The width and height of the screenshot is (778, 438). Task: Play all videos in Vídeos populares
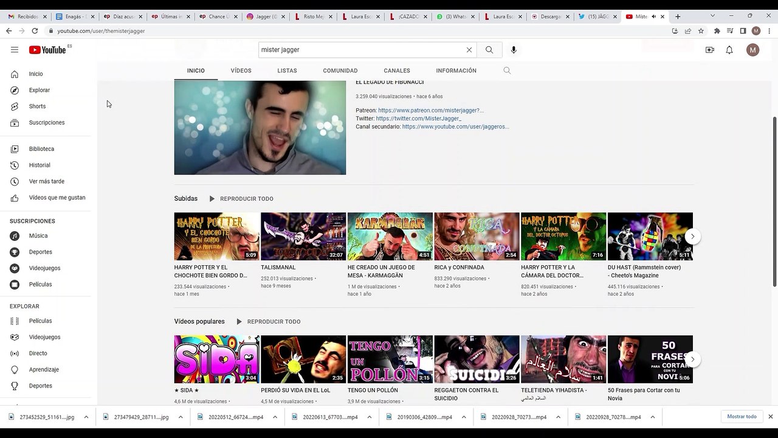click(x=268, y=322)
